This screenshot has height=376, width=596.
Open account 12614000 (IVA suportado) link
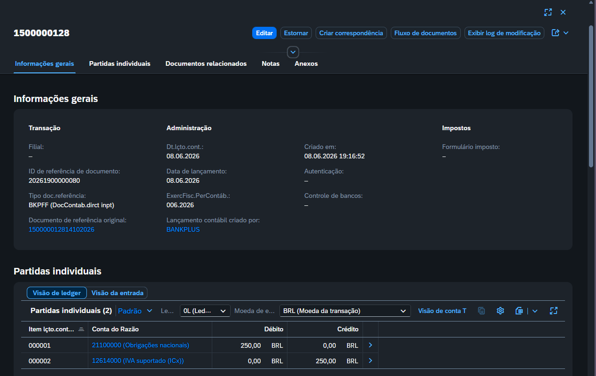coord(138,361)
